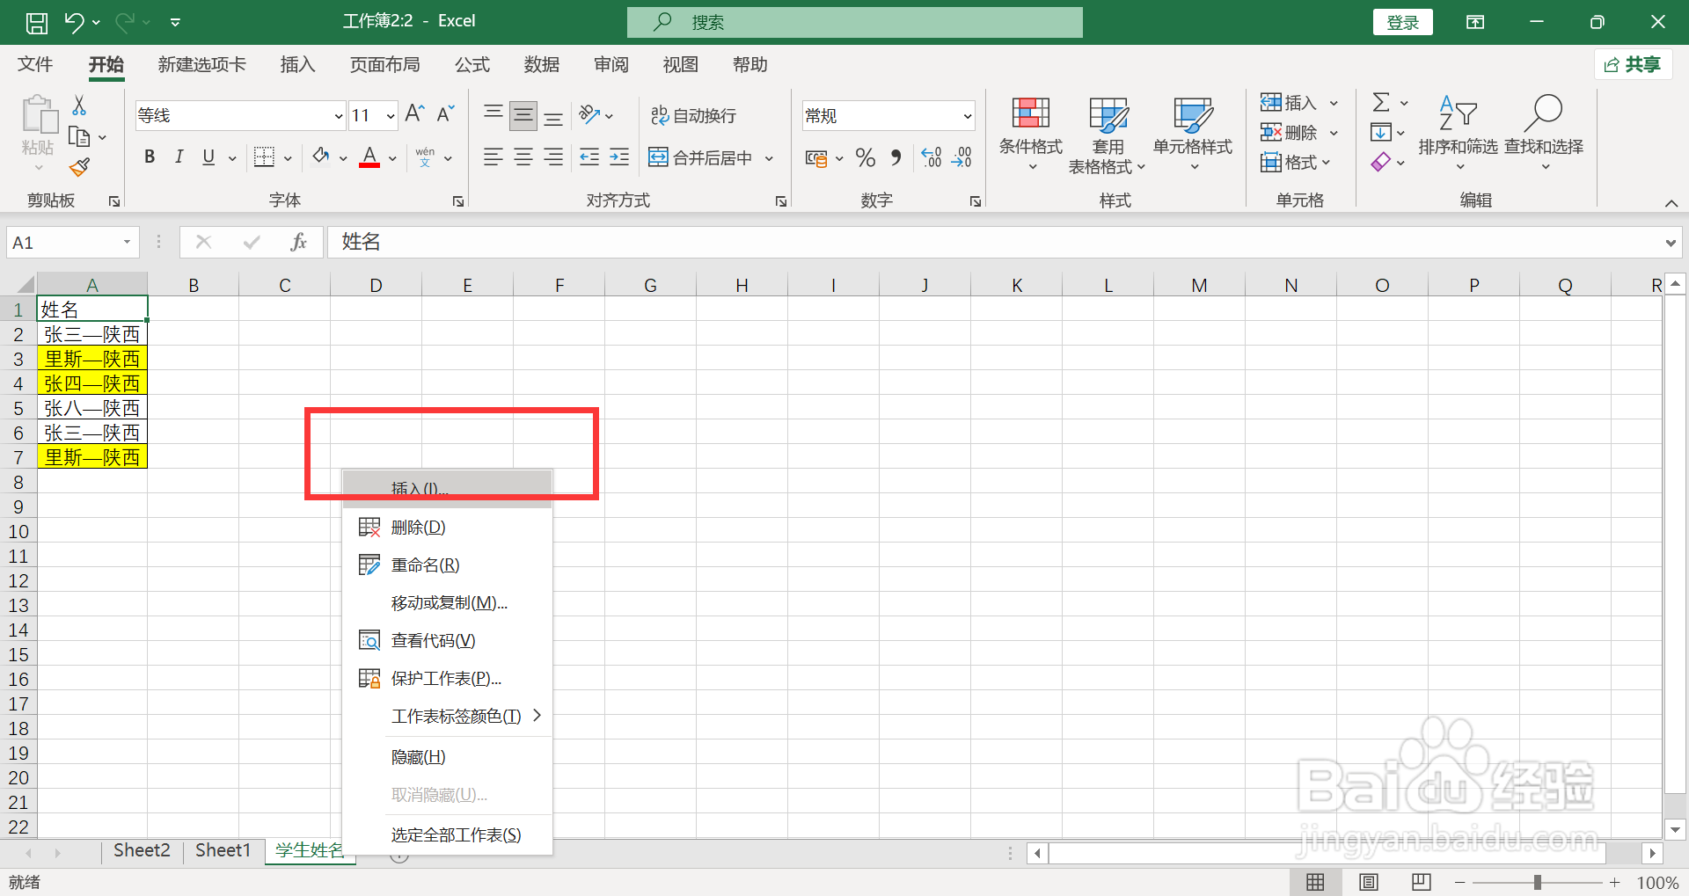This screenshot has height=896, width=1689.
Task: Open Cell Styles (单元格样式)
Action: (x=1193, y=134)
